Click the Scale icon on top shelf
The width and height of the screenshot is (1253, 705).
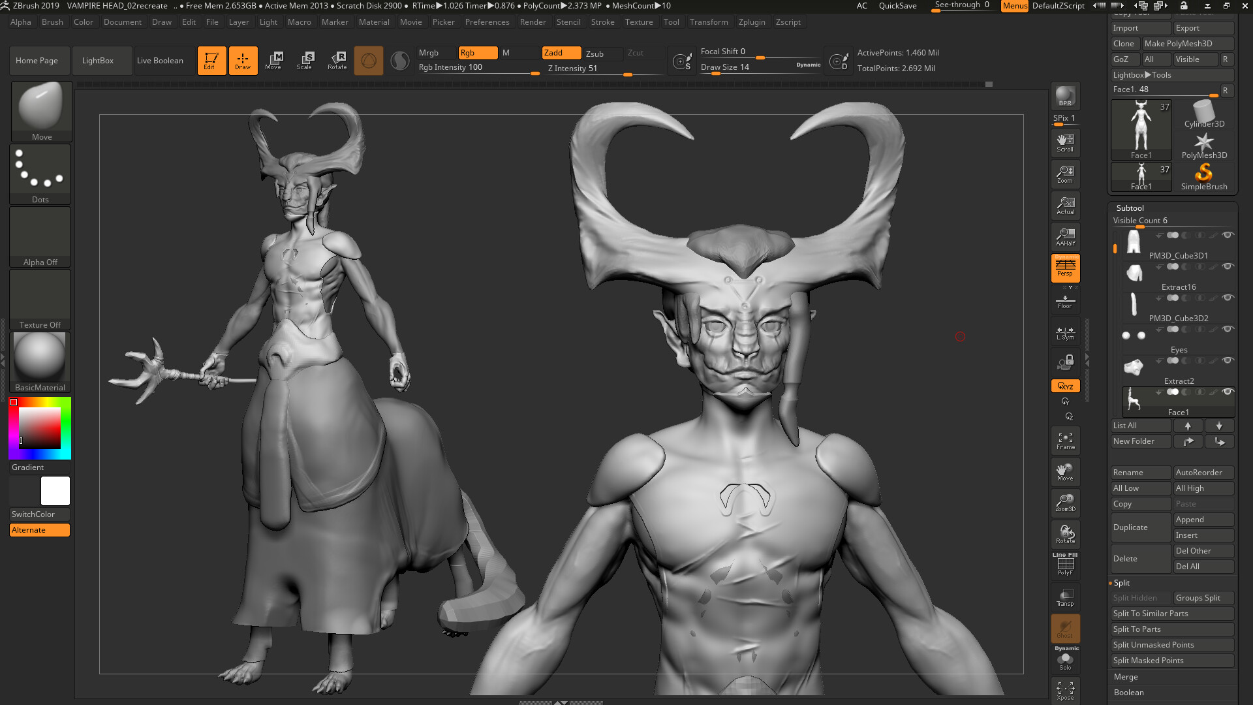[x=304, y=60]
